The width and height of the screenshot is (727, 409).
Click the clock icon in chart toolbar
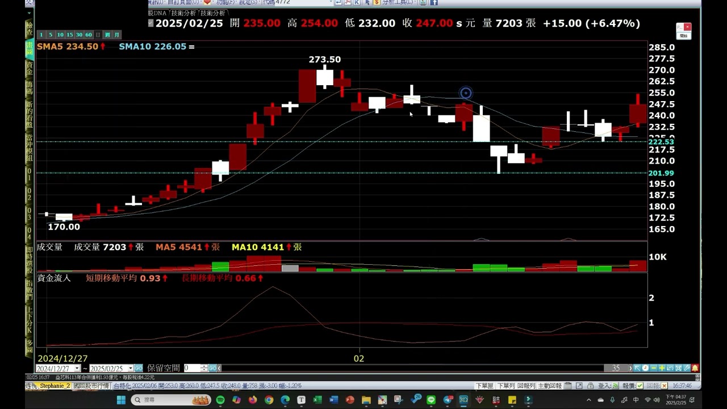[x=645, y=368]
